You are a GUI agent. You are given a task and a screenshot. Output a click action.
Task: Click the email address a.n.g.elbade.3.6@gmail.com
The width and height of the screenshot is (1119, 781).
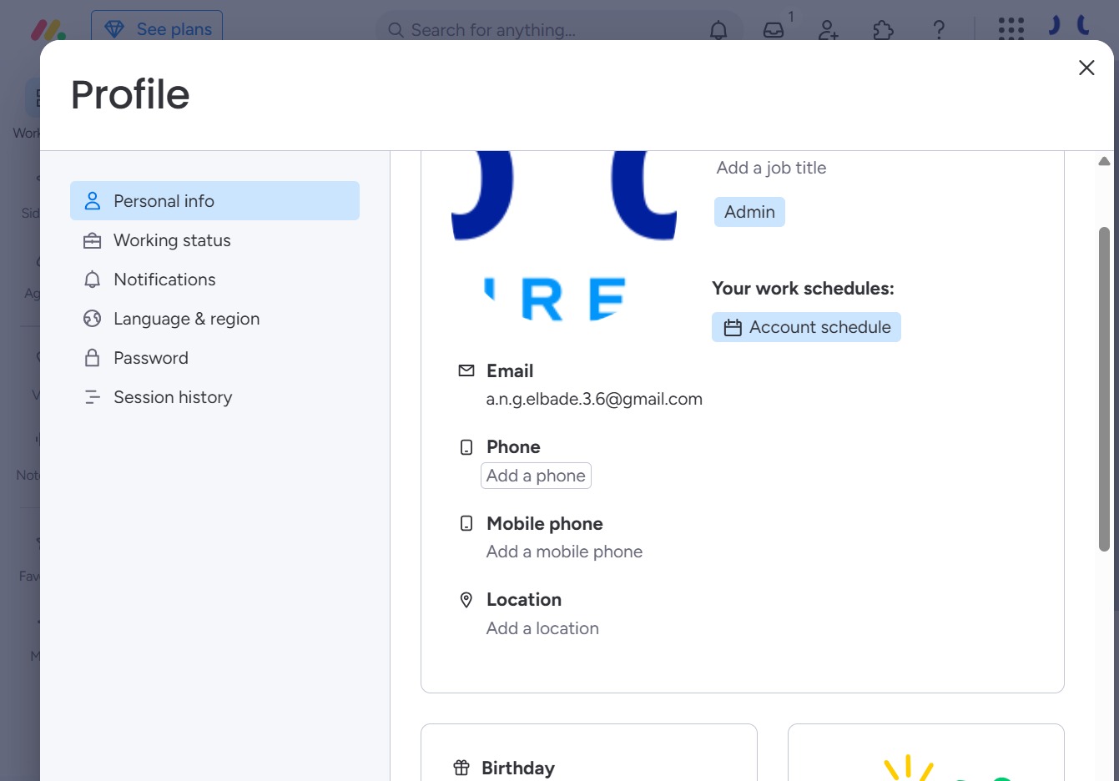(x=594, y=399)
